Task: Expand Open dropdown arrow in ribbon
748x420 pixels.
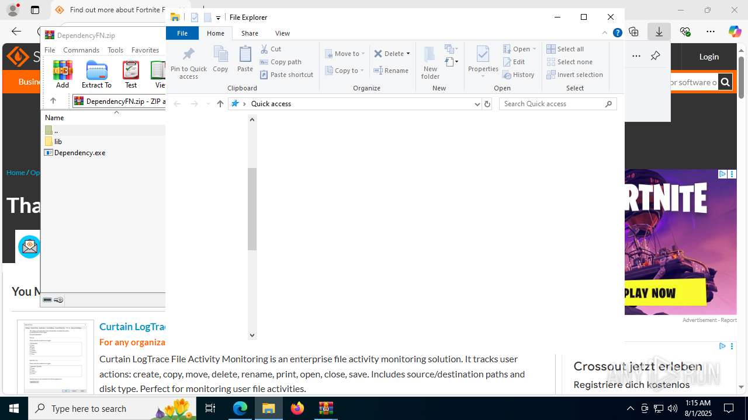Action: click(x=534, y=49)
